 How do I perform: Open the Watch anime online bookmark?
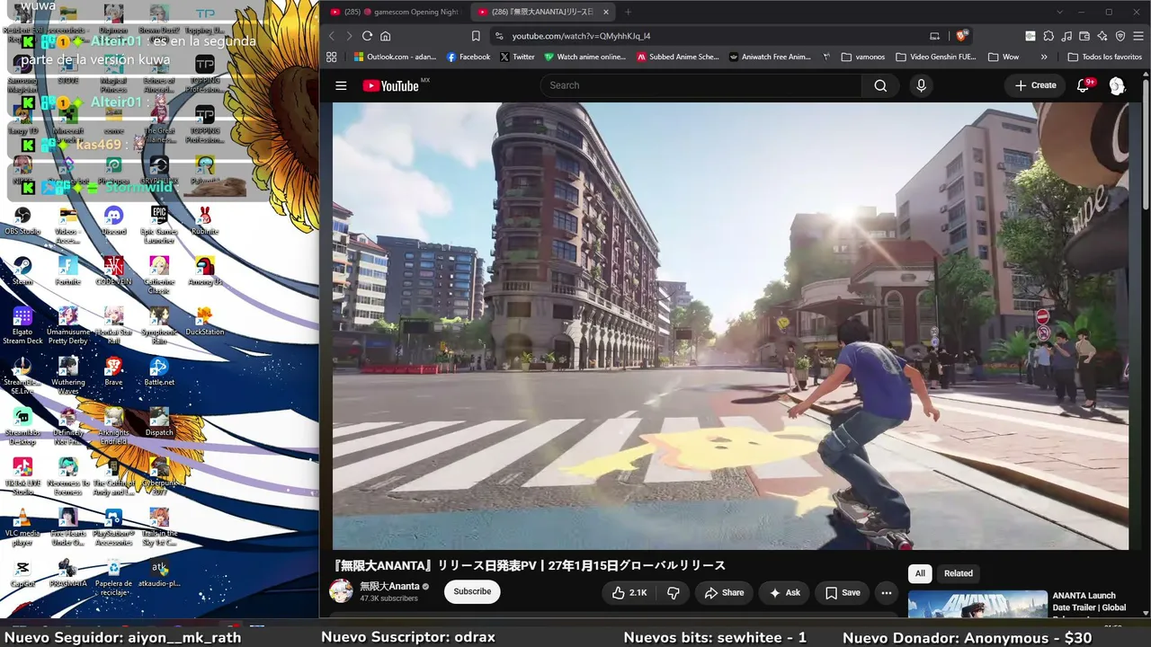tap(584, 57)
